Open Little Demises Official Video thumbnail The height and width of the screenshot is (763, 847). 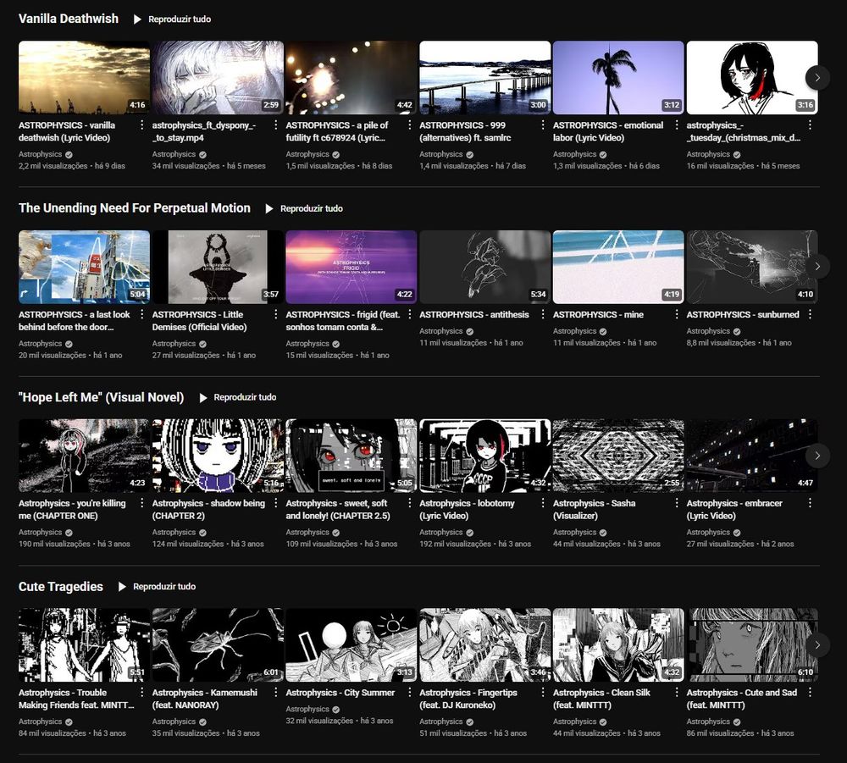[x=218, y=267]
